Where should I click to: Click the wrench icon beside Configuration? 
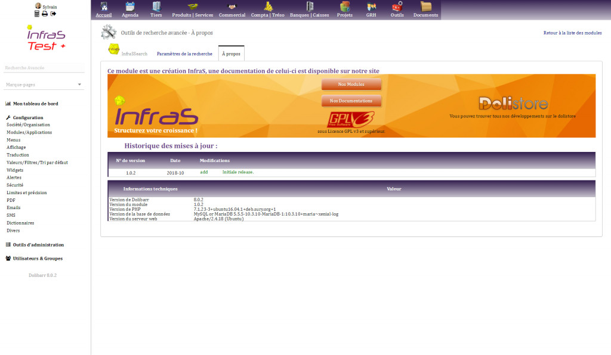(x=8, y=117)
